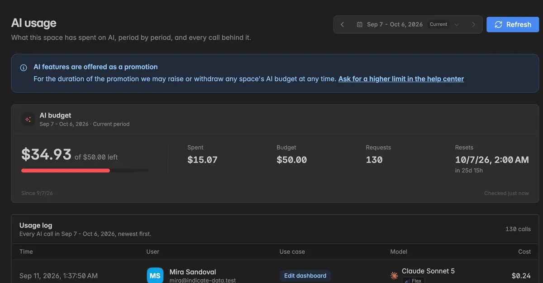Open the higher limit help center link
Viewport: 543px width, 283px height.
[401, 79]
